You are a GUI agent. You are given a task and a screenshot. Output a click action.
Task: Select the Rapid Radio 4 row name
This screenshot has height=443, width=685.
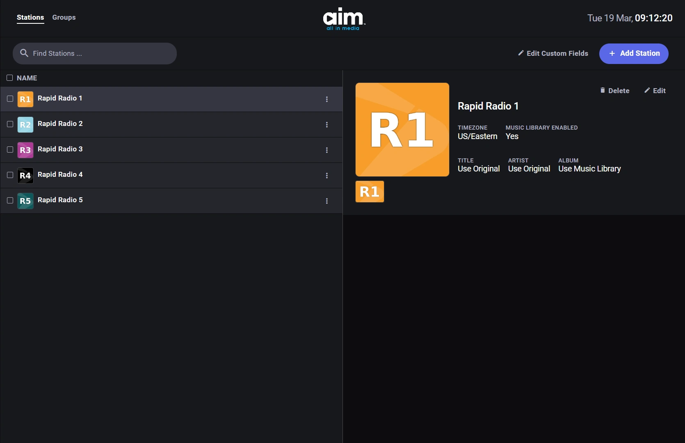[60, 174]
